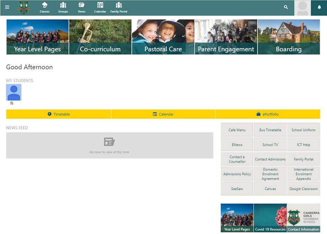Open the notifications bell

click(319, 8)
